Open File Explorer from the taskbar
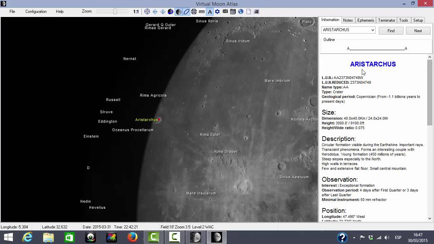 tap(48, 237)
